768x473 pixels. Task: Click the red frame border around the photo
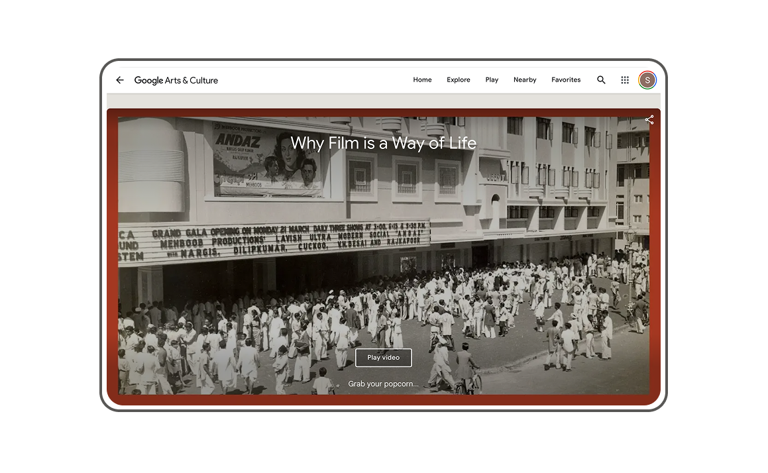pyautogui.click(x=112, y=265)
